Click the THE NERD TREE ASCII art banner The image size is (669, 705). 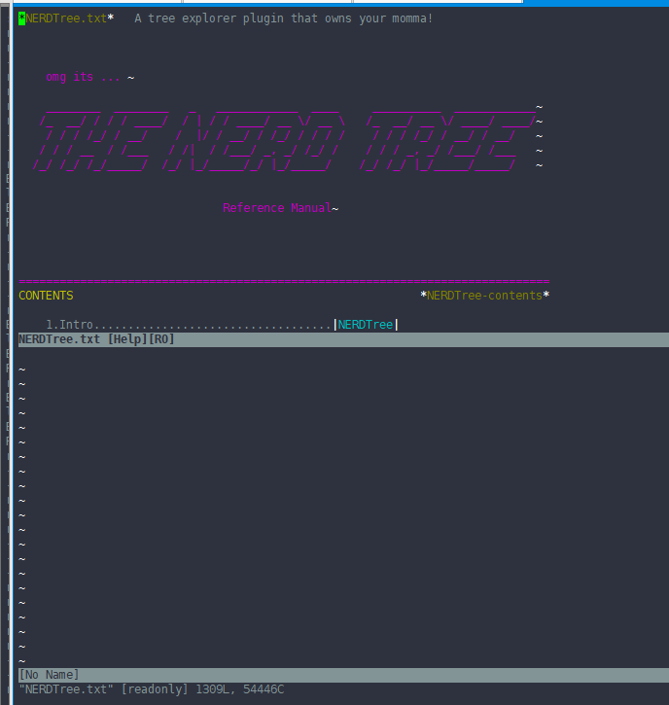(x=284, y=139)
